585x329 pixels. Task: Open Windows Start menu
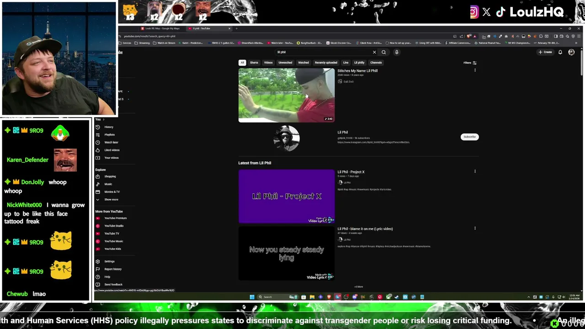click(x=252, y=297)
